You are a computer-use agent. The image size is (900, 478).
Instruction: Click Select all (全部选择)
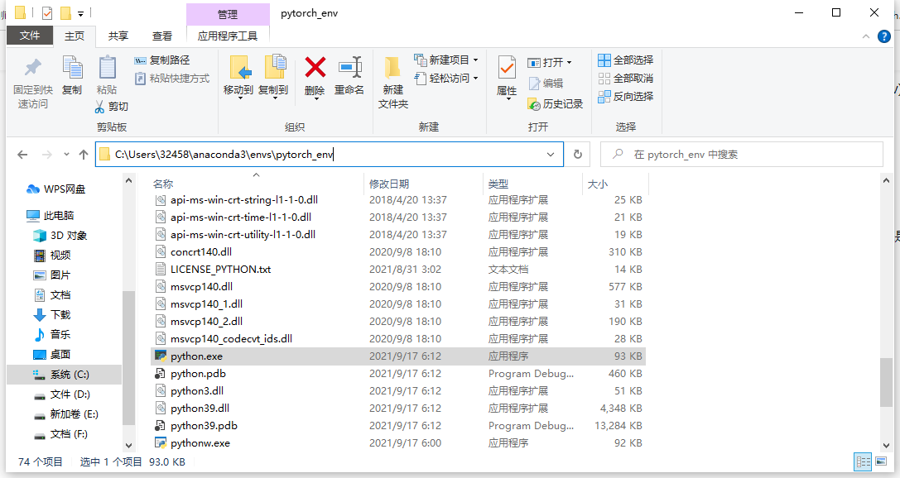pos(626,60)
